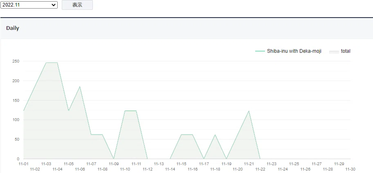The height and width of the screenshot is (173, 373).
Task: Click the 11-21 x-axis label
Action: pos(249,164)
